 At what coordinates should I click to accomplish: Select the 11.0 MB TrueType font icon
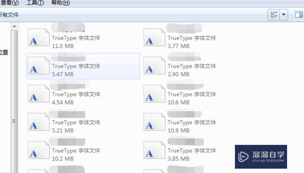click(38, 38)
